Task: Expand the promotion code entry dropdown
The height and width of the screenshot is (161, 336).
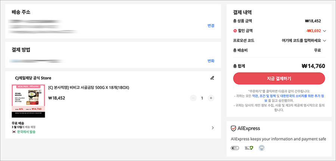Action: [324, 41]
